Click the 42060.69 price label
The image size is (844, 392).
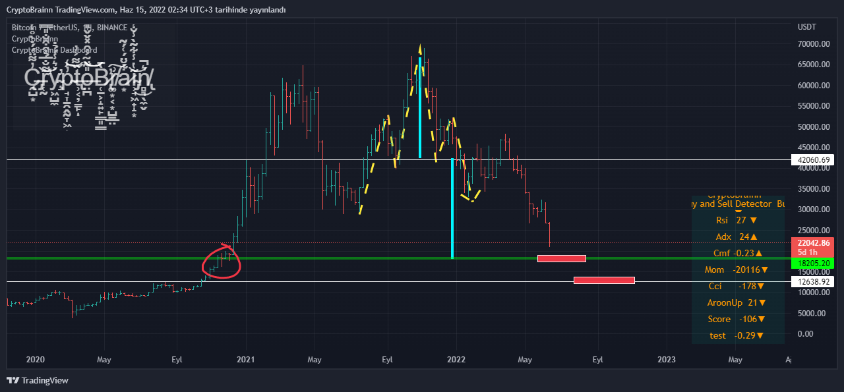[814, 160]
